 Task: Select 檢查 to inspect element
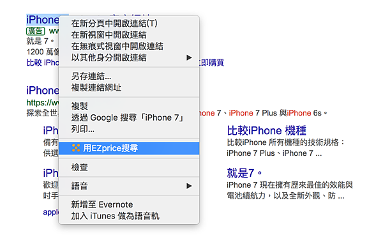pos(129,167)
